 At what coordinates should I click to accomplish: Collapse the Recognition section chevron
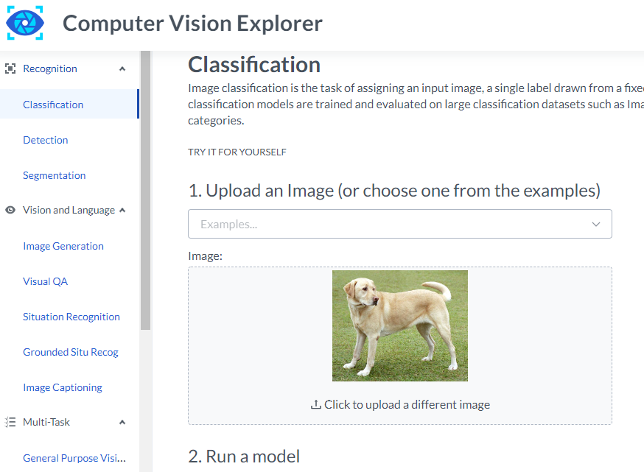point(122,69)
